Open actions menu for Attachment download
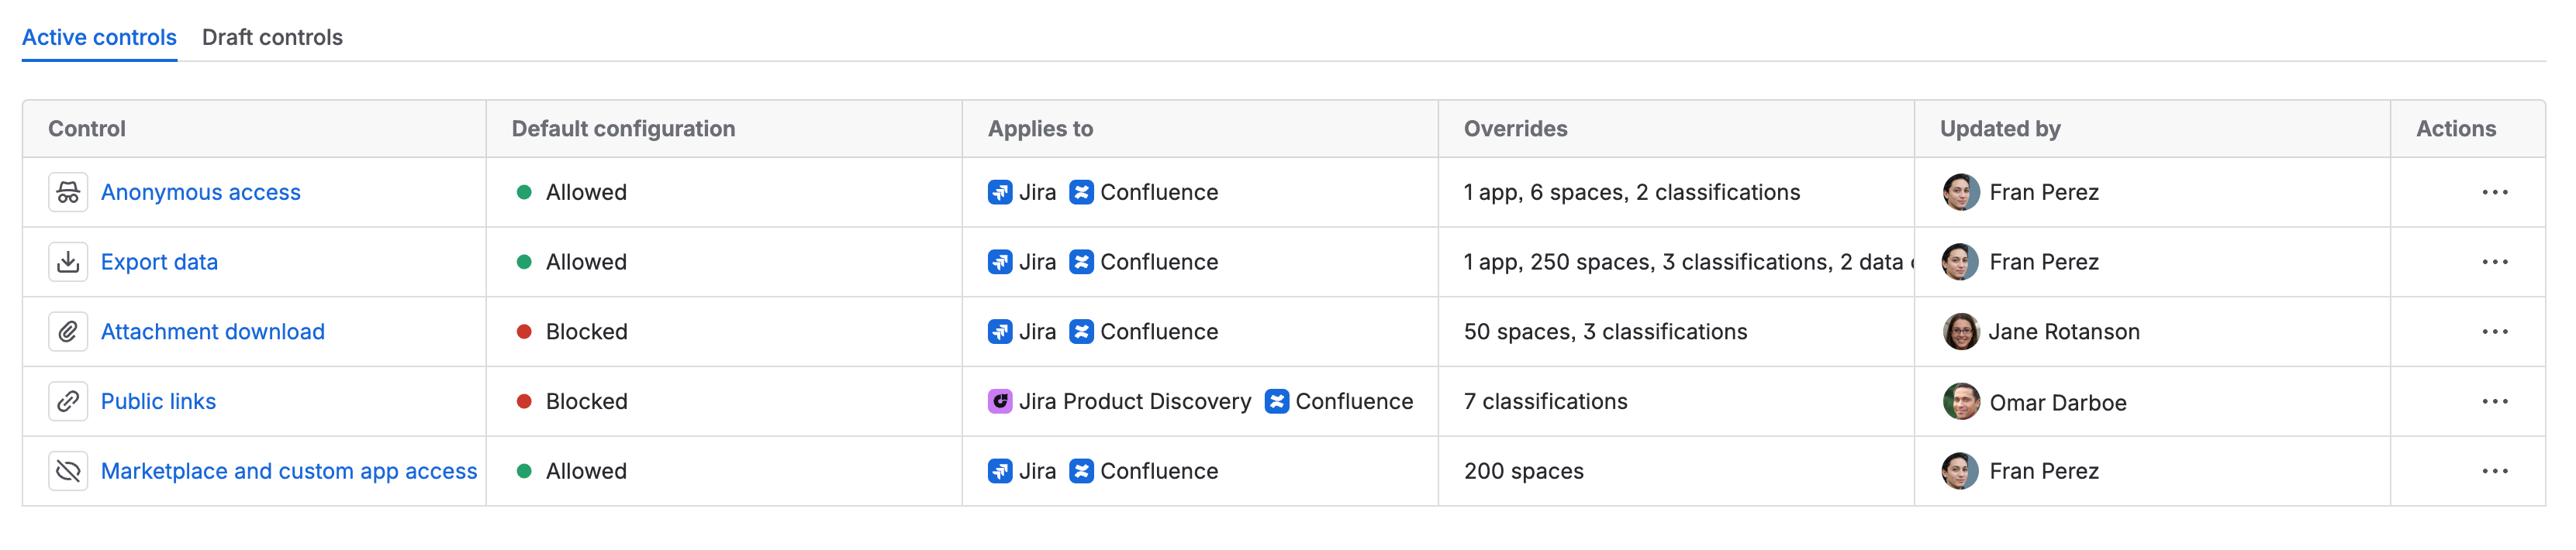 pos(2494,332)
